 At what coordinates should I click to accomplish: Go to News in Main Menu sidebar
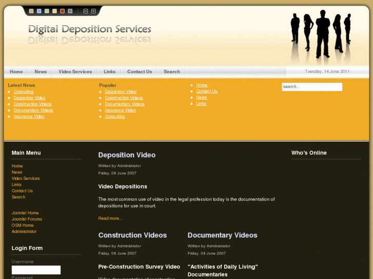[17, 172]
